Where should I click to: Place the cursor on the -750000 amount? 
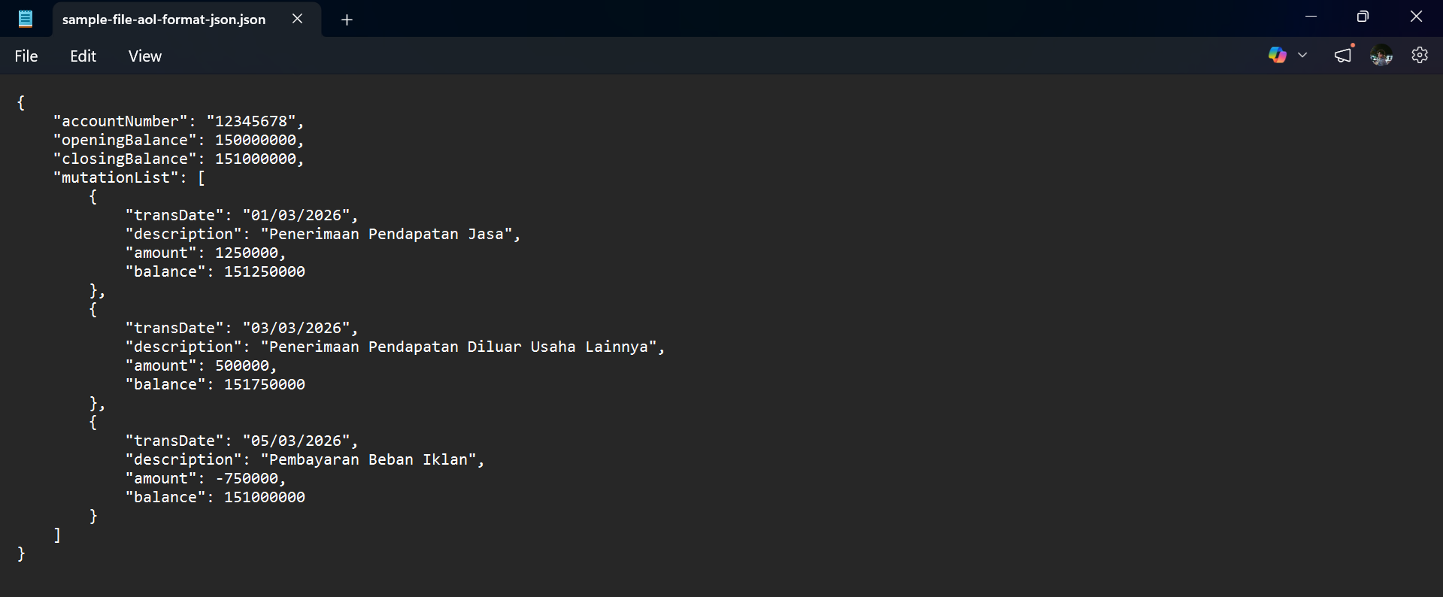tap(247, 478)
